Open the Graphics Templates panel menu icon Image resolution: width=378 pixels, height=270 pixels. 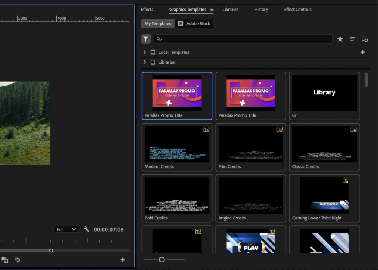(x=212, y=10)
